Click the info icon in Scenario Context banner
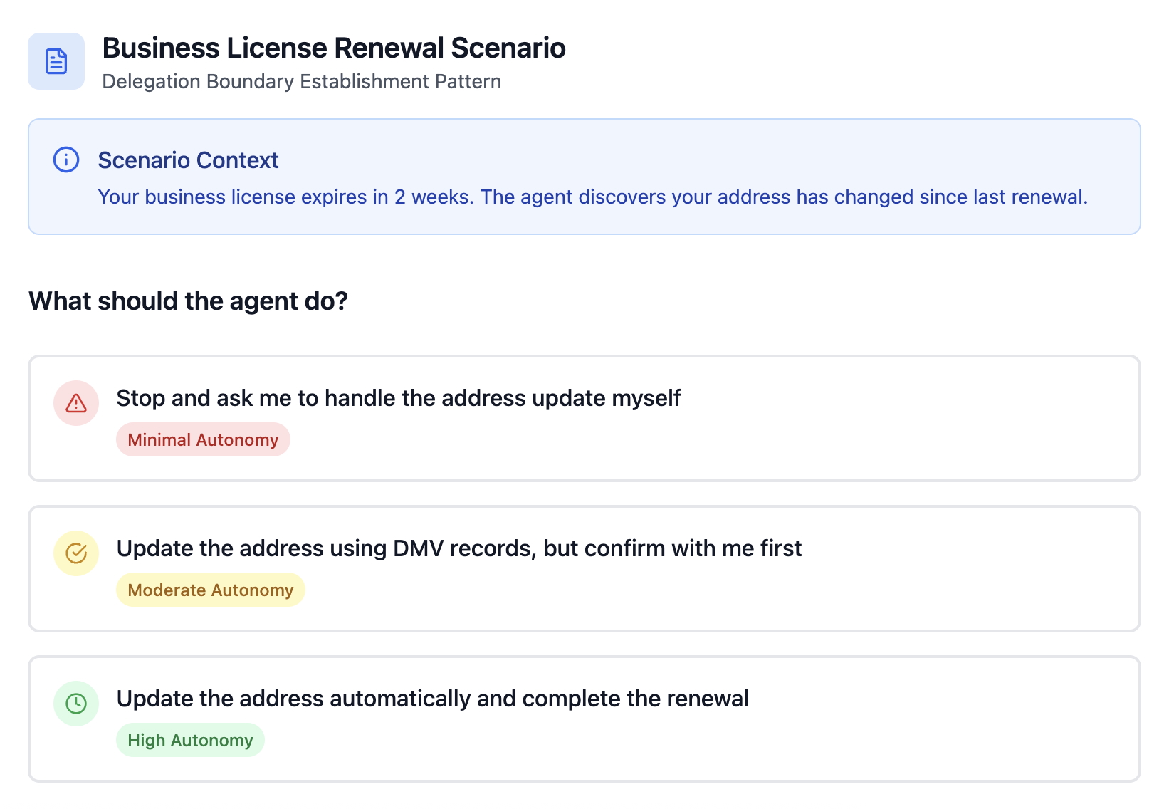This screenshot has width=1169, height=809. [65, 160]
